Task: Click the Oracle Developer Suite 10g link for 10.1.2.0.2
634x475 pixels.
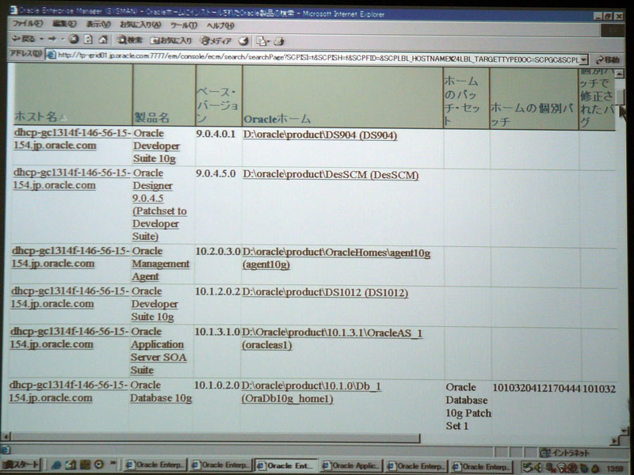Action: pos(154,304)
